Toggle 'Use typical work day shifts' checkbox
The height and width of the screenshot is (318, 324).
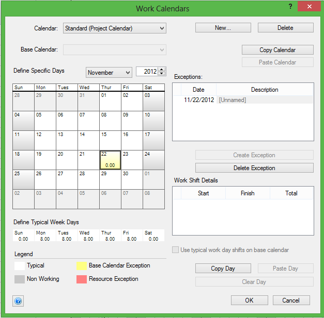coord(176,250)
